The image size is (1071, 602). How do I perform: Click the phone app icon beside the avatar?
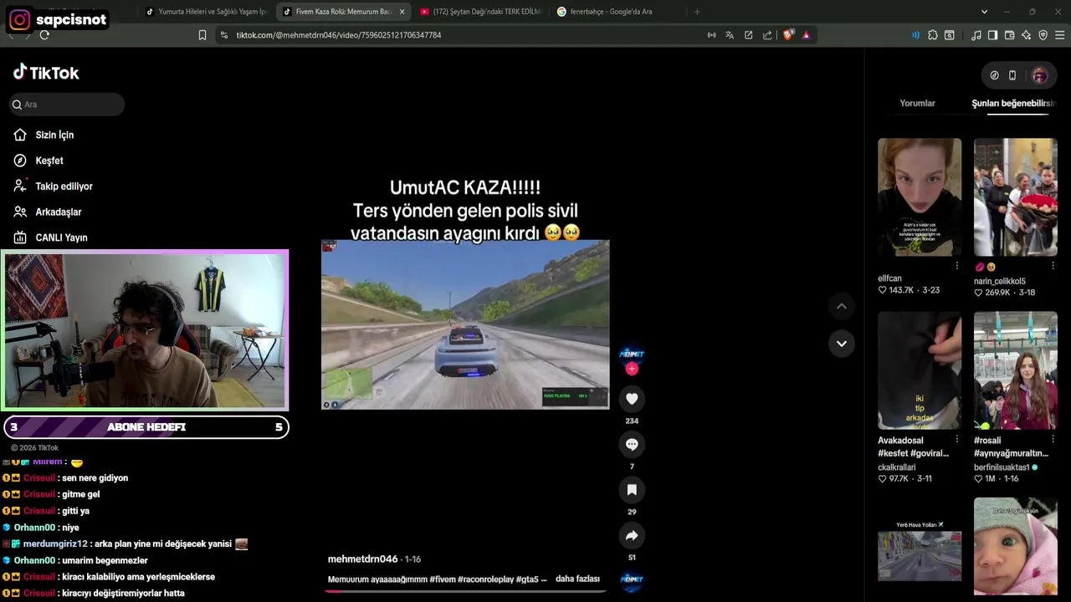pos(1012,75)
